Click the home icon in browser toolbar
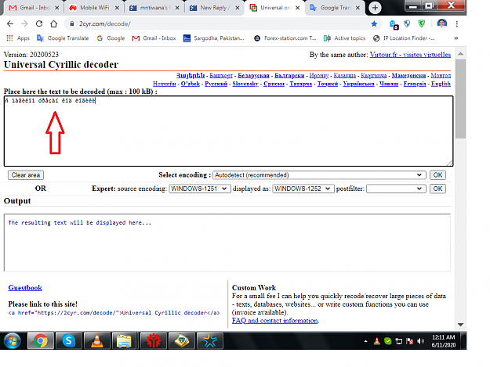Viewport: 490px width, 367px height. (x=54, y=23)
